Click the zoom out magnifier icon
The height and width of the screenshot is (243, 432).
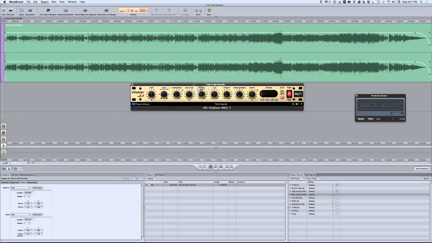point(200,10)
